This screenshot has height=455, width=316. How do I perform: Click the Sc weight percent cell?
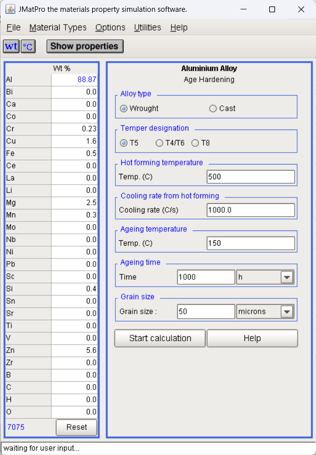pyautogui.click(x=74, y=277)
